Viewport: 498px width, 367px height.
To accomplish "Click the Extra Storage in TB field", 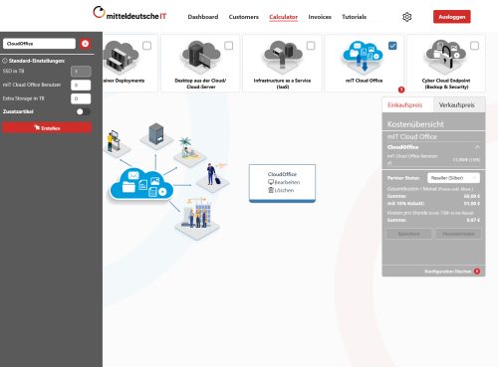I will coord(81,98).
